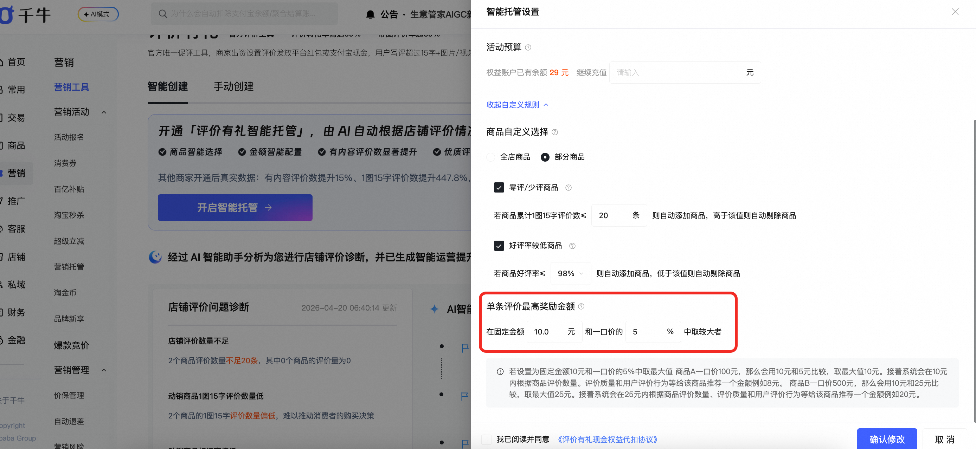Uncheck the 零评/少评商品 checkbox
The height and width of the screenshot is (449, 976).
499,188
